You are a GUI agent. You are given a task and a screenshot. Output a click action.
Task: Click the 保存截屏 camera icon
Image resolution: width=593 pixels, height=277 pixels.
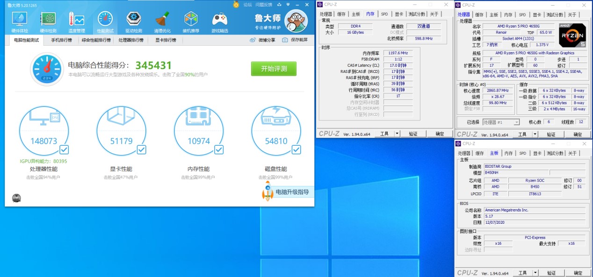click(285, 40)
